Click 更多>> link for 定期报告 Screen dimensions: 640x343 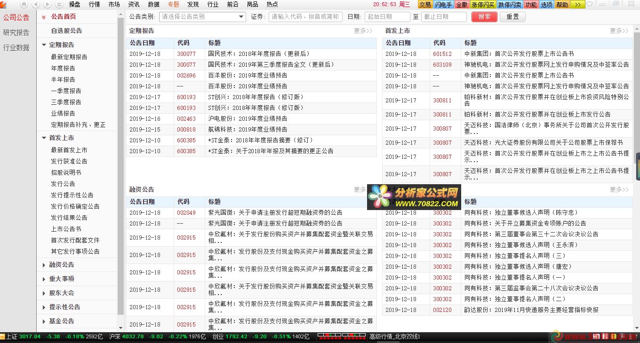[363, 31]
